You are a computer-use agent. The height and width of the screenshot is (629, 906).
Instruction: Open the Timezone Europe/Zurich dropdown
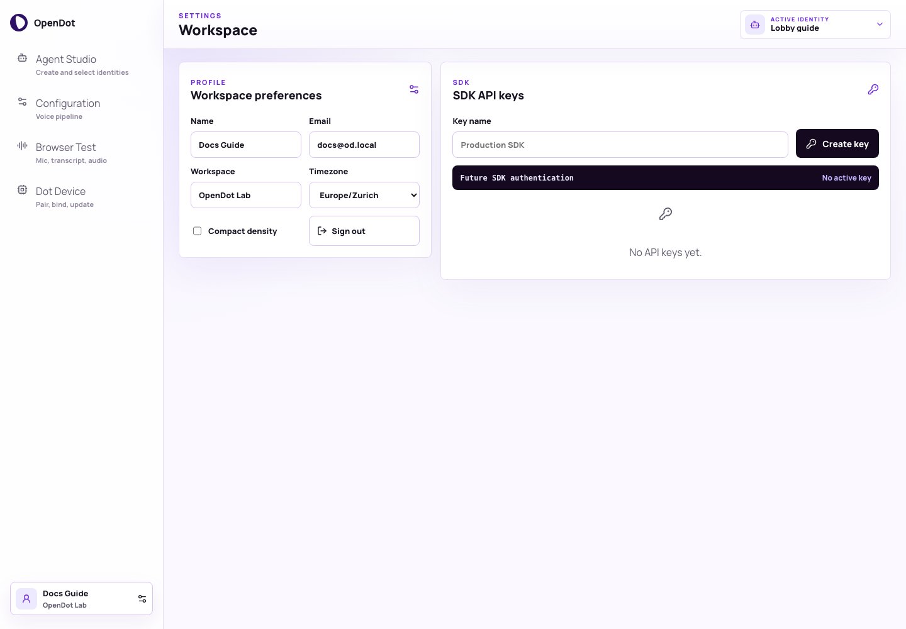coord(364,195)
